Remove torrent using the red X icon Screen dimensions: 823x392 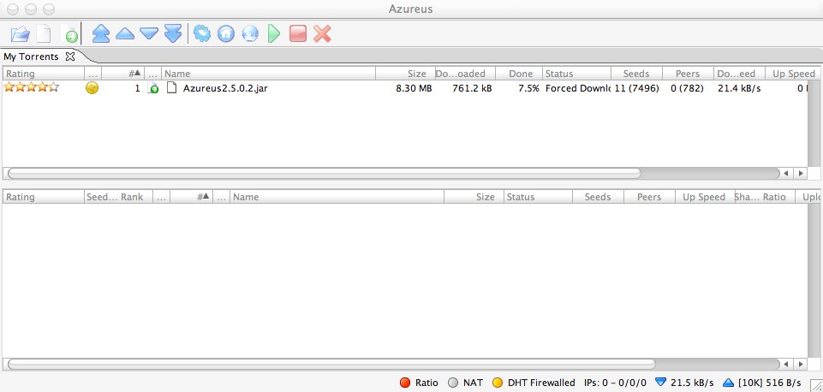tap(322, 34)
